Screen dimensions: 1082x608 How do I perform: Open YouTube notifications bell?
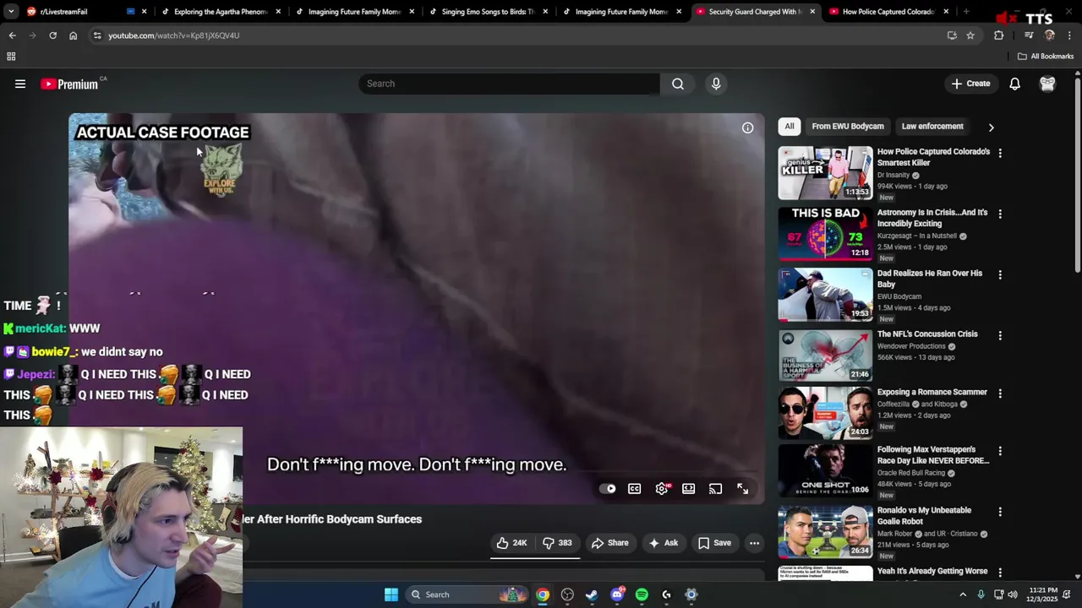1014,84
